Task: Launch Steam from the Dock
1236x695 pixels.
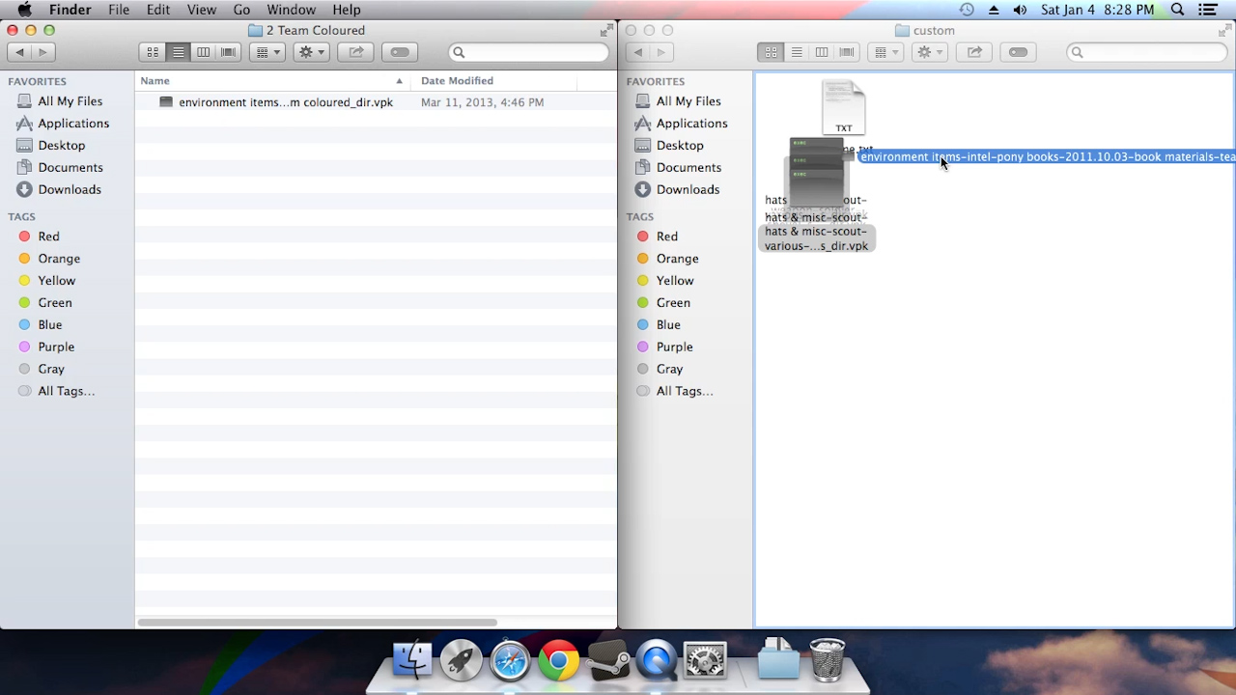Action: pyautogui.click(x=608, y=660)
